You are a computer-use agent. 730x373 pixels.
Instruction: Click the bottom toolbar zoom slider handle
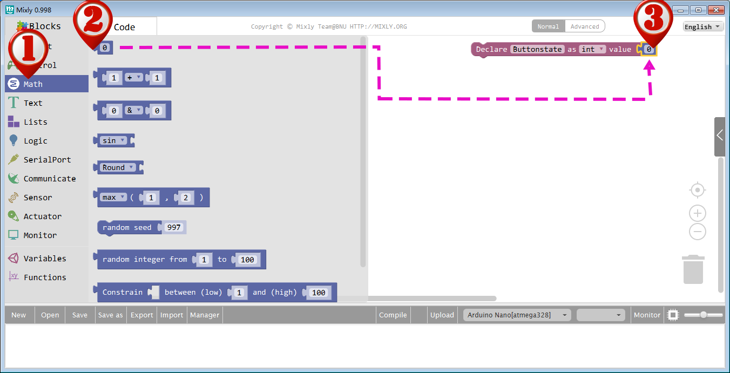pyautogui.click(x=704, y=315)
